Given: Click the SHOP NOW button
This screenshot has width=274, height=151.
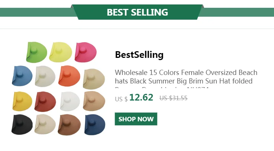Looking at the screenshot, I should (136, 119).
